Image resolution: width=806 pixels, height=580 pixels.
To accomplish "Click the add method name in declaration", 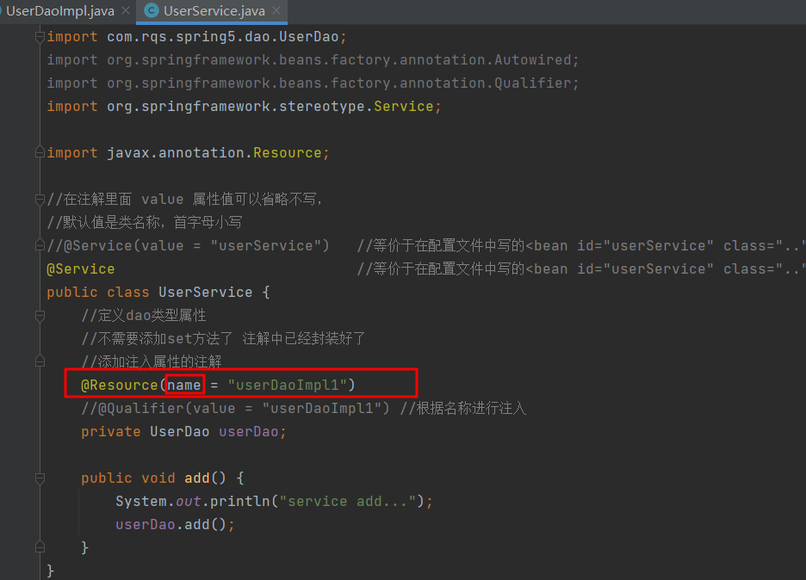I will click(x=197, y=478).
